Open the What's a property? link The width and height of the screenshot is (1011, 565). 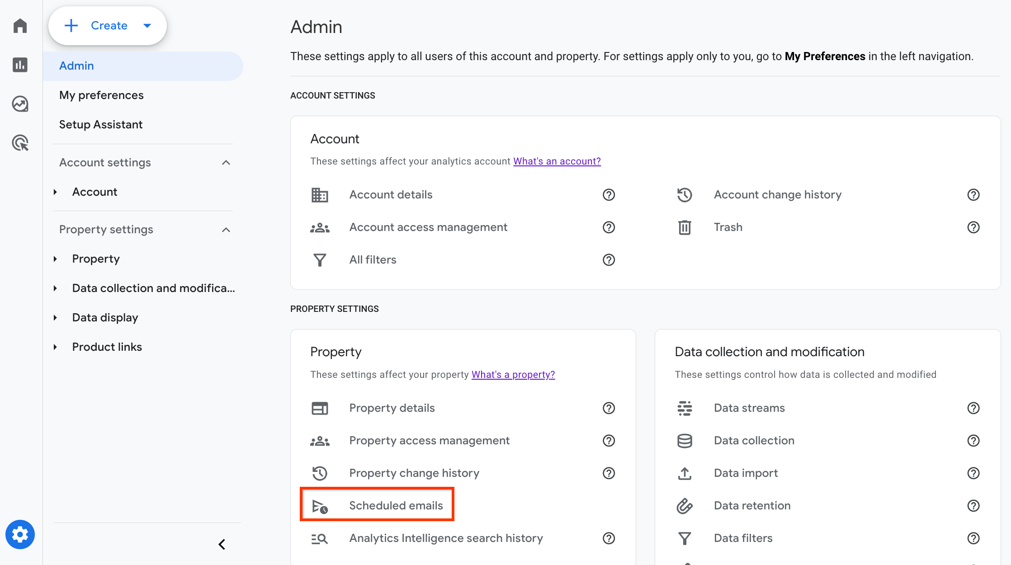(513, 375)
